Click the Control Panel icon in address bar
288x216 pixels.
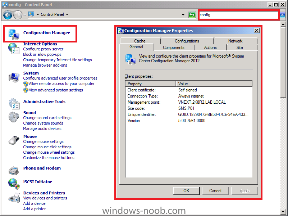[31, 14]
